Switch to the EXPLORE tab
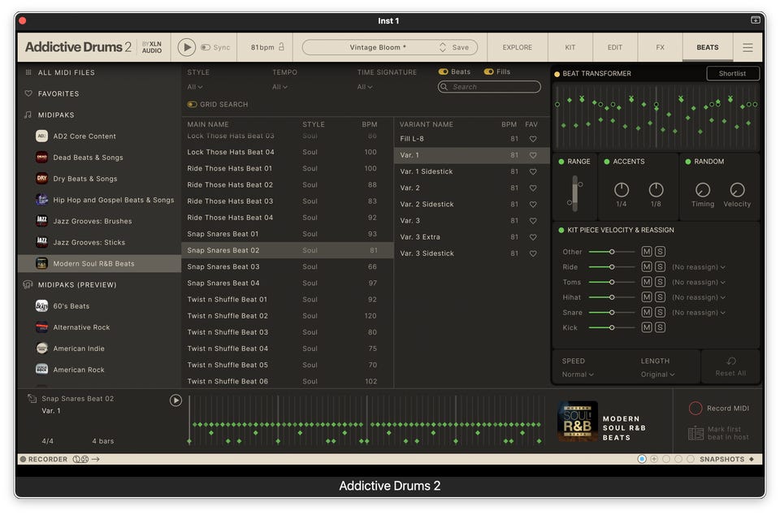 517,47
